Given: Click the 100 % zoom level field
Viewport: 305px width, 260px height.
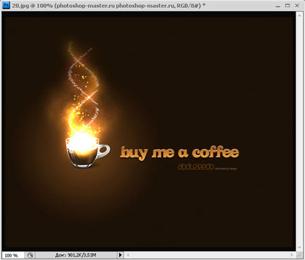Looking at the screenshot, I should coord(13,255).
